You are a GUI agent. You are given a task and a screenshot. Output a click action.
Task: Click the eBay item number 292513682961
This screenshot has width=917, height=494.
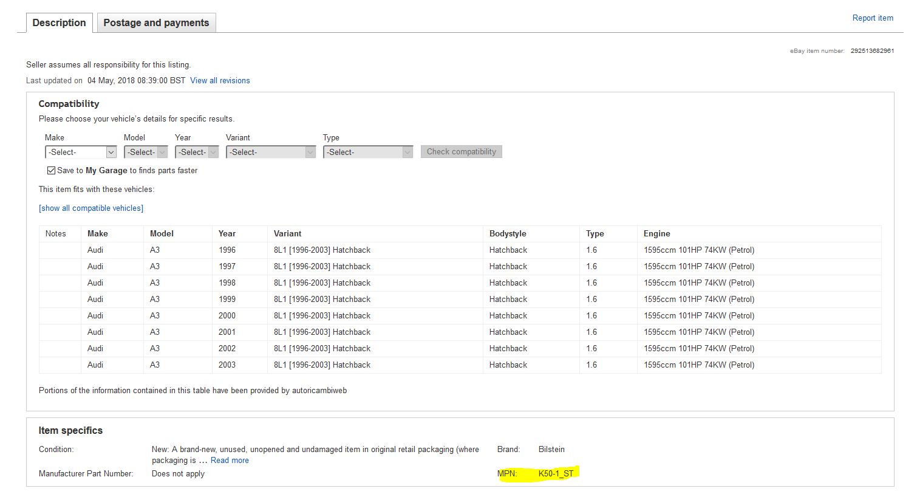[872, 51]
